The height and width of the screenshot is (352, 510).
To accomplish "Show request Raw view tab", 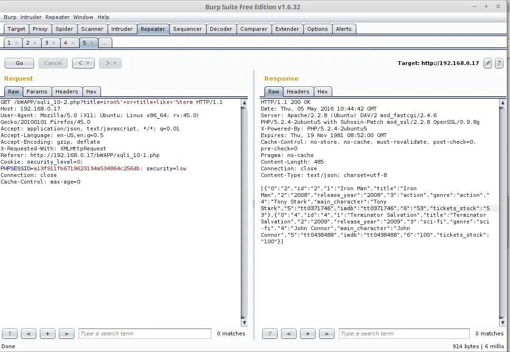I will pos(13,92).
